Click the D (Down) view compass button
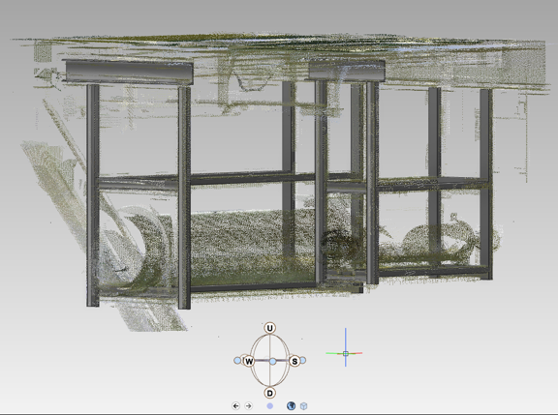558x415 pixels. (x=269, y=393)
